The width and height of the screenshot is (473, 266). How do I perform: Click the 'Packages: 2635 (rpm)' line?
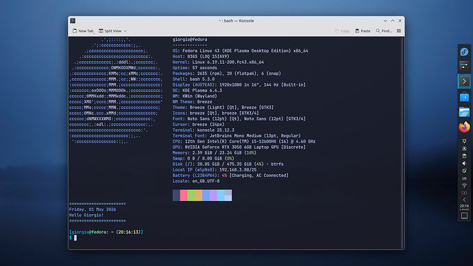(226, 73)
